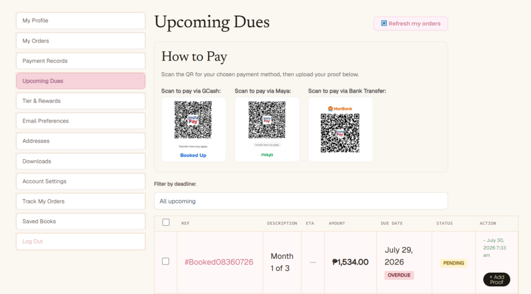Click the July 29, 2026 due date
Screen dimensions: 531x294
[x=399, y=256]
